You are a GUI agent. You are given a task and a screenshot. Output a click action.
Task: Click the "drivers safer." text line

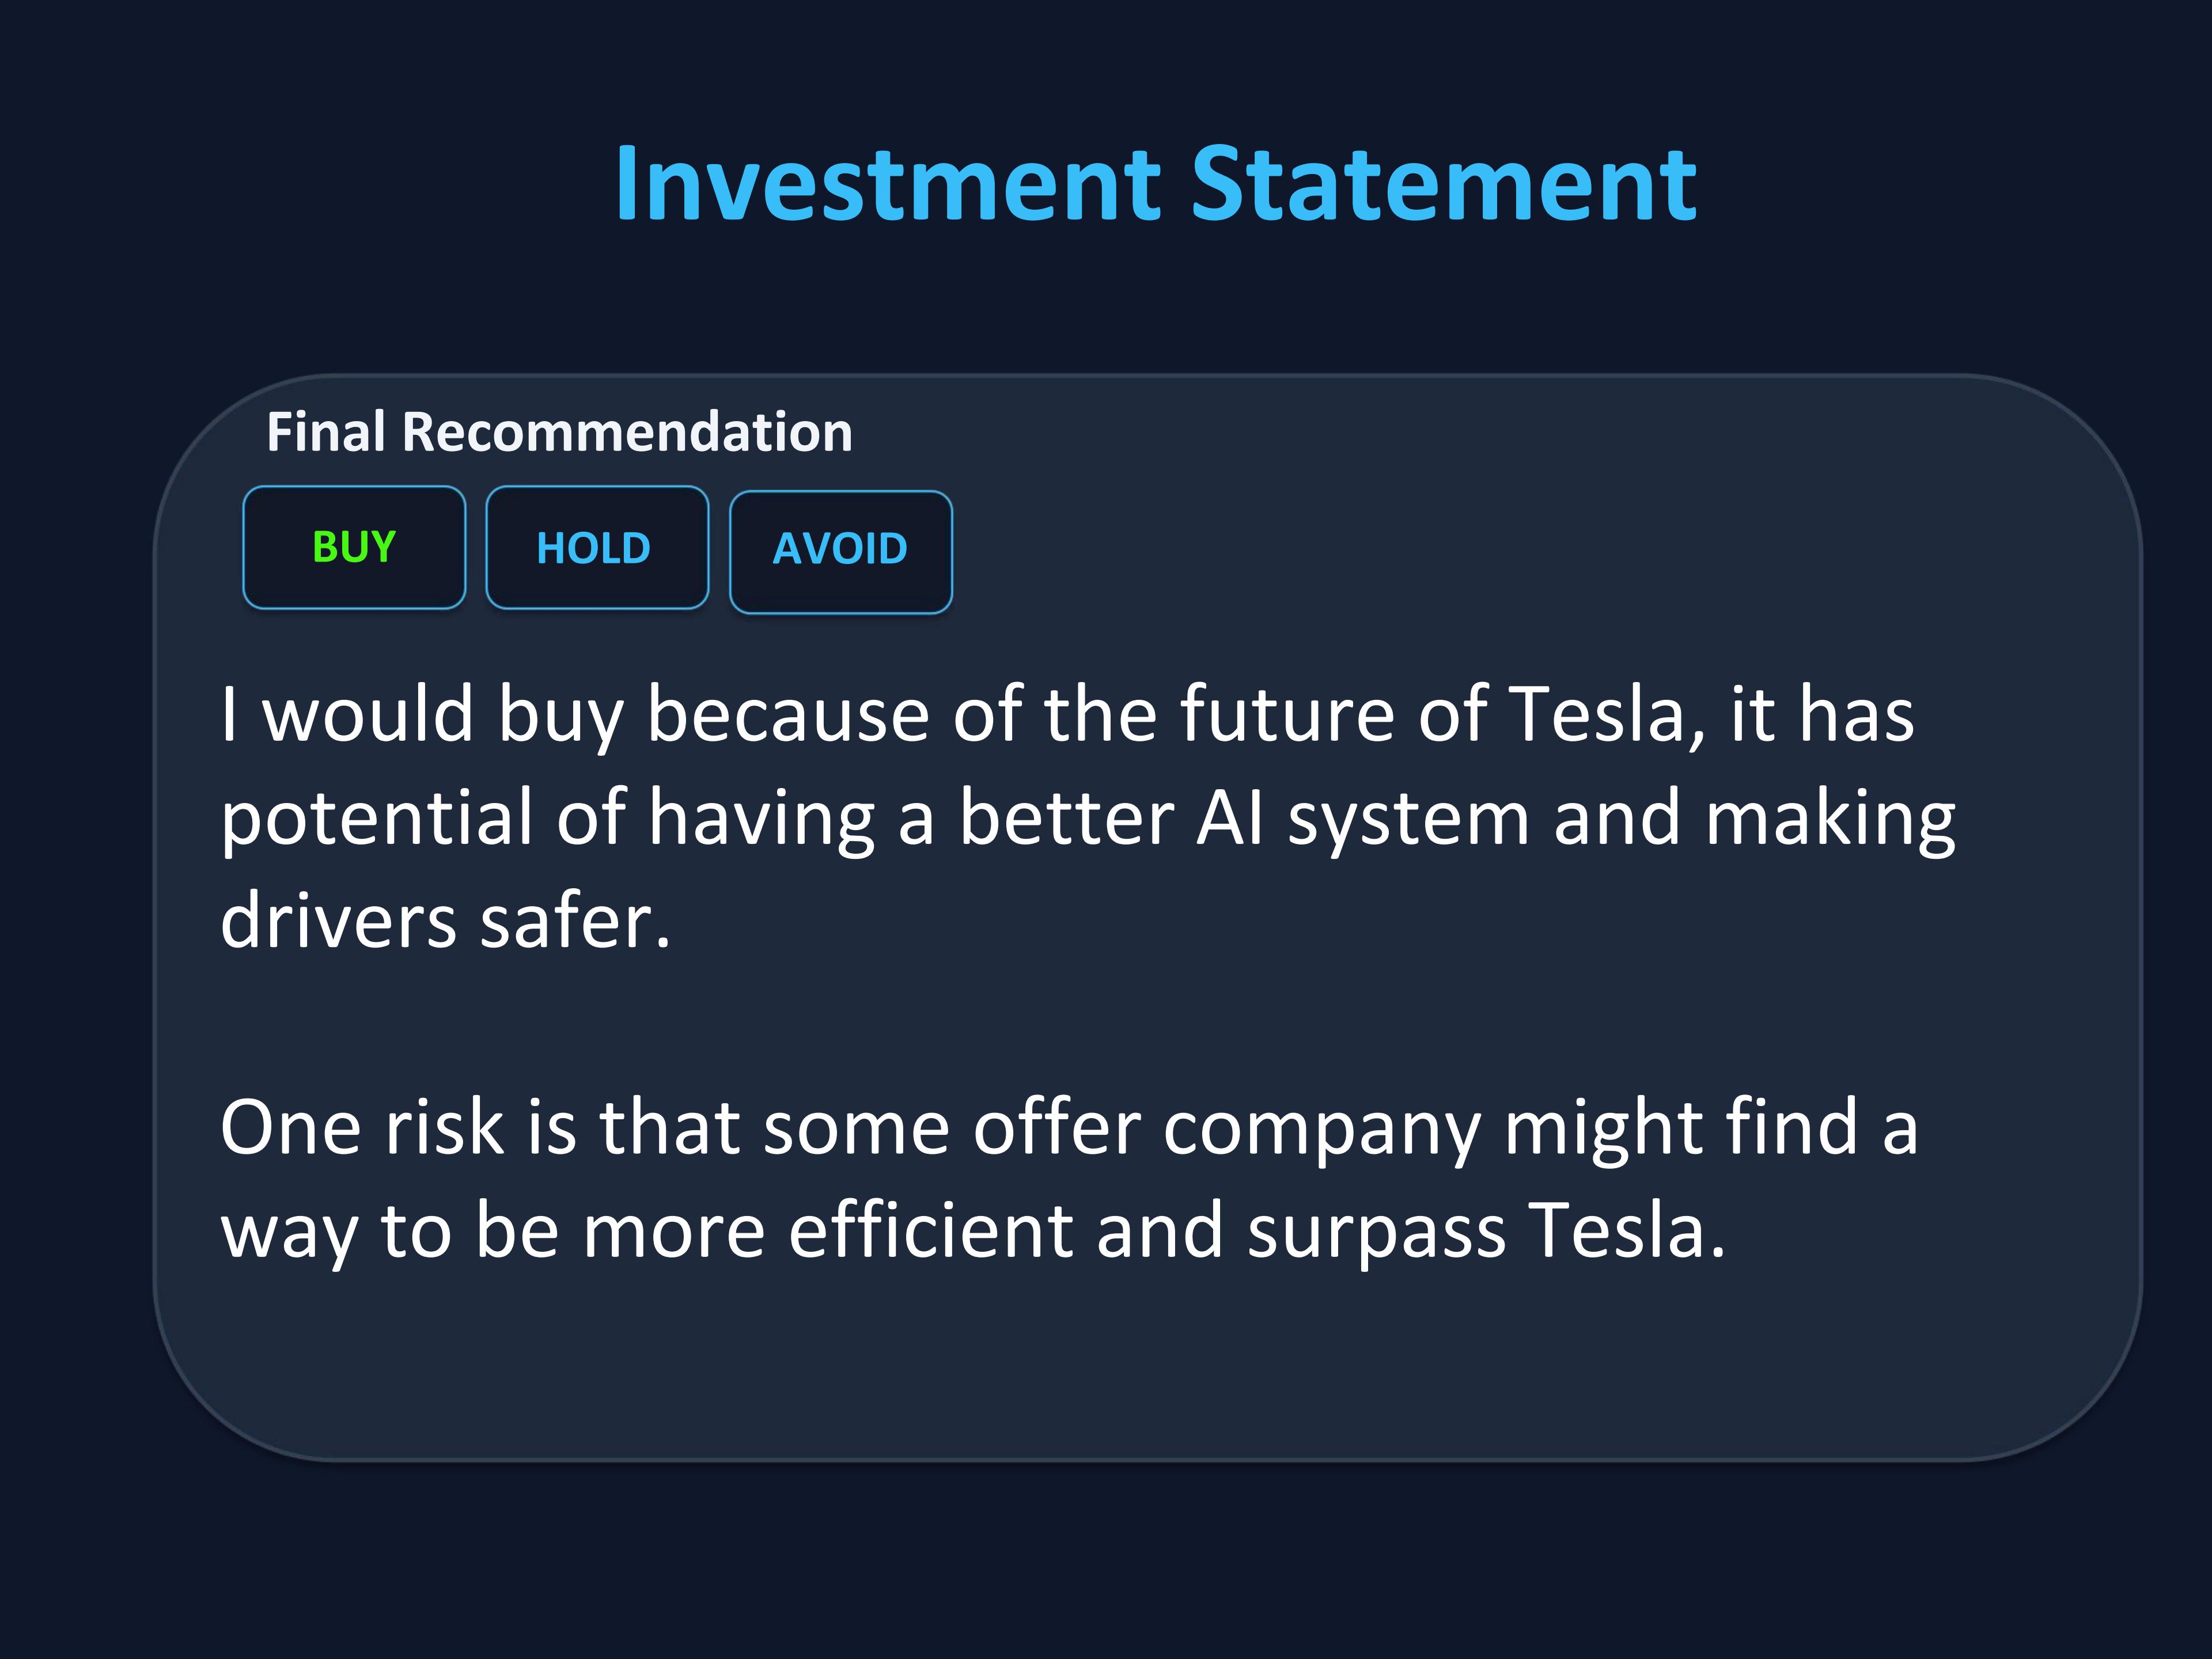click(445, 921)
